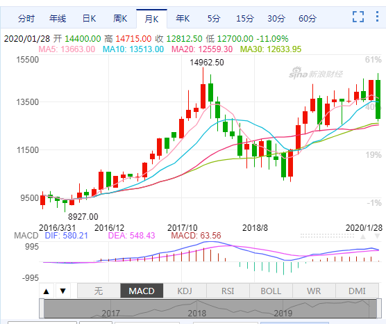Open the three-dot more options menu
Image resolution: width=386 pixels, height=324 pixels.
[x=377, y=16]
